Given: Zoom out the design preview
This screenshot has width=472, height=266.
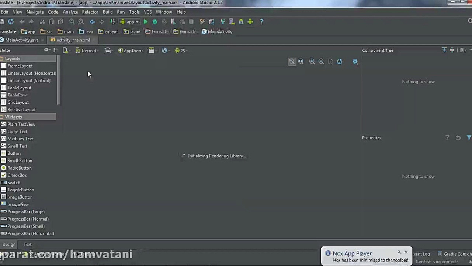Looking at the screenshot, I should point(321,62).
